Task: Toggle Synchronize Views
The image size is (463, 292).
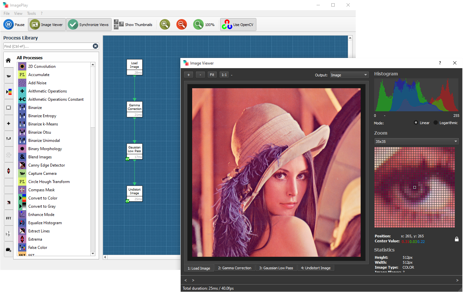Action: (89, 25)
